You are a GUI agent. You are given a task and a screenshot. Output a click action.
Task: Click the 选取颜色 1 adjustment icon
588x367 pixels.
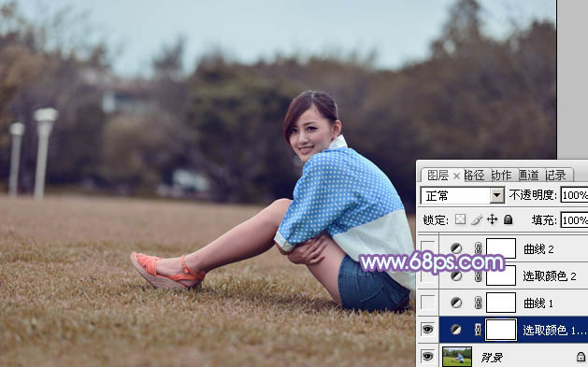click(x=456, y=330)
